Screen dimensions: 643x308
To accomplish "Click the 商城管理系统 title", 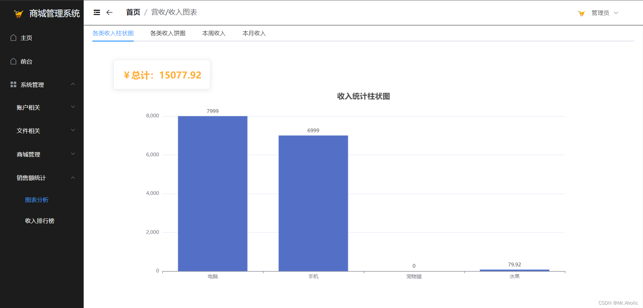I will (55, 14).
